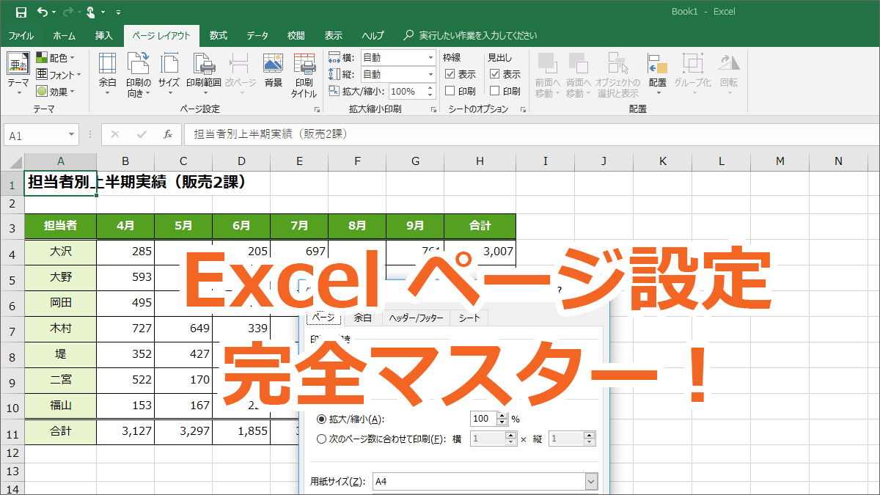Switch to the データ tab
880x495 pixels.
257,35
